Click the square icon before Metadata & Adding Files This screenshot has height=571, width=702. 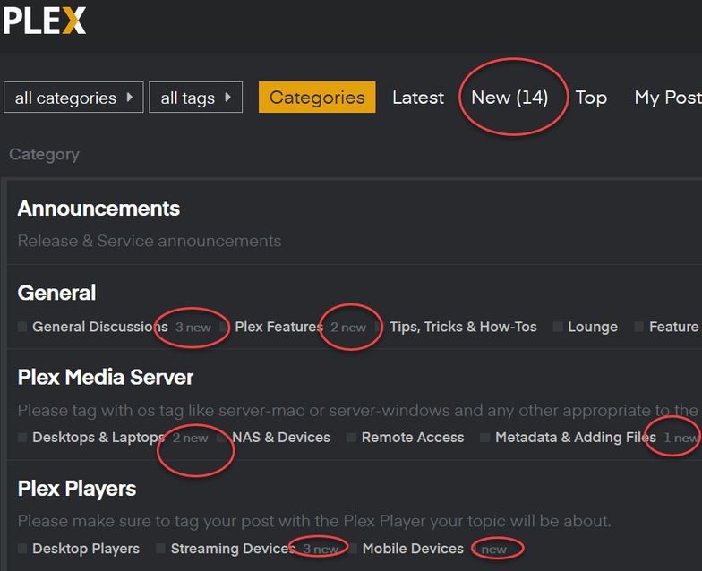(x=485, y=437)
